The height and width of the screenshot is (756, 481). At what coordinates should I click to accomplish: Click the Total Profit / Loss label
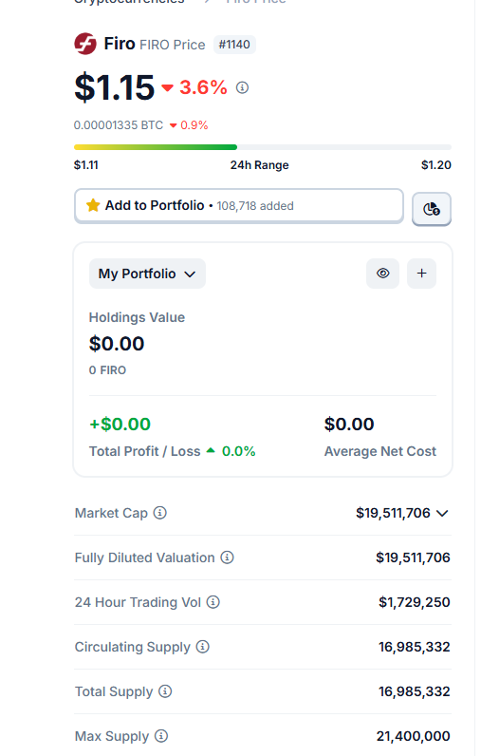coord(144,451)
